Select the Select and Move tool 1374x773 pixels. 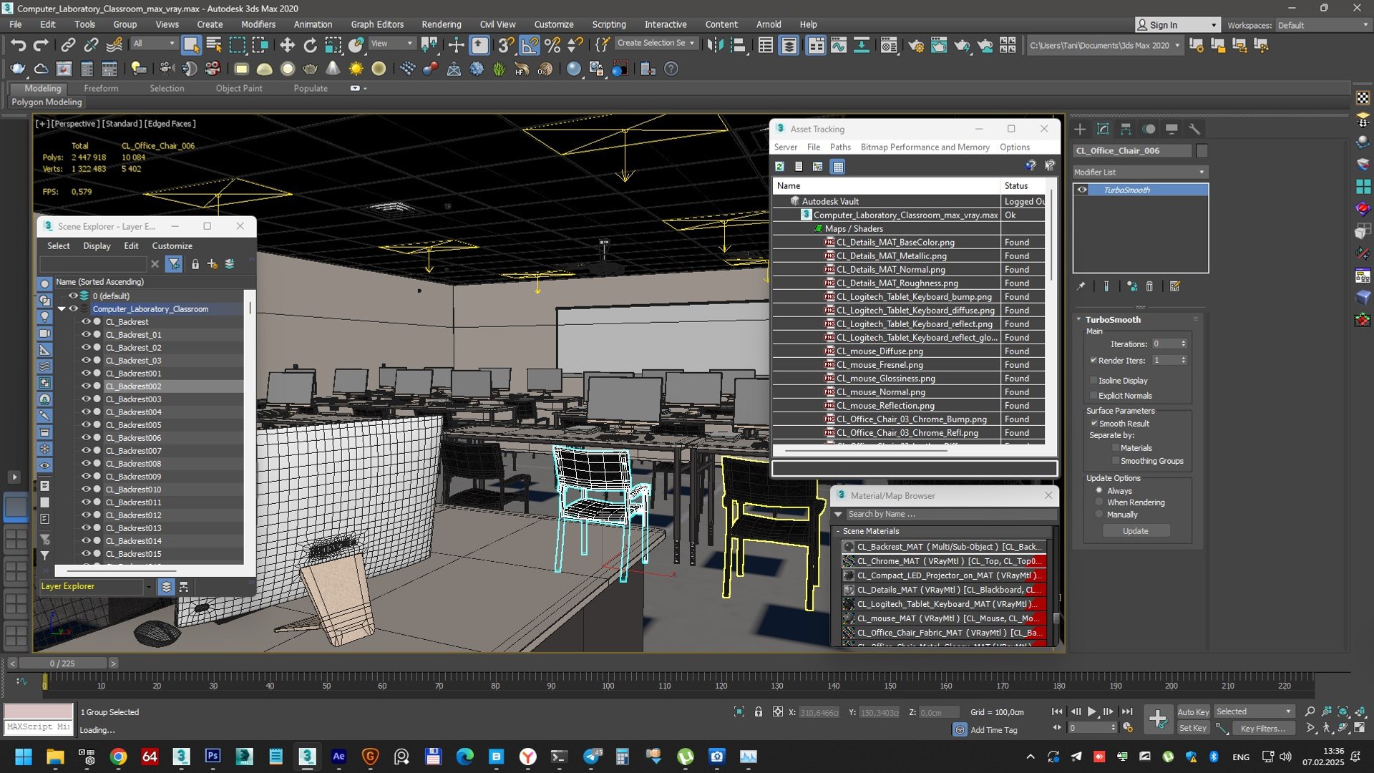pyautogui.click(x=287, y=45)
